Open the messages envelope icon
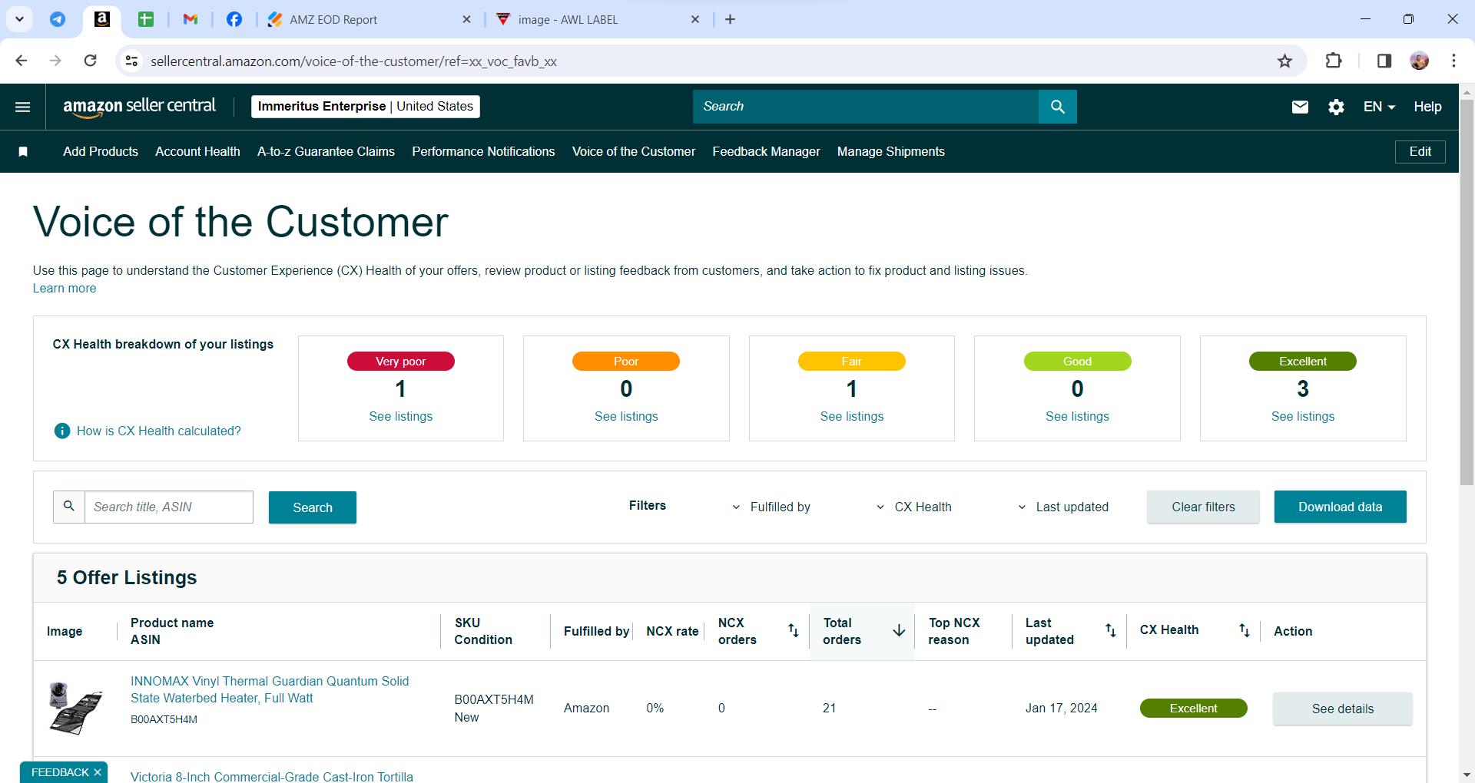1475x783 pixels. coord(1300,107)
